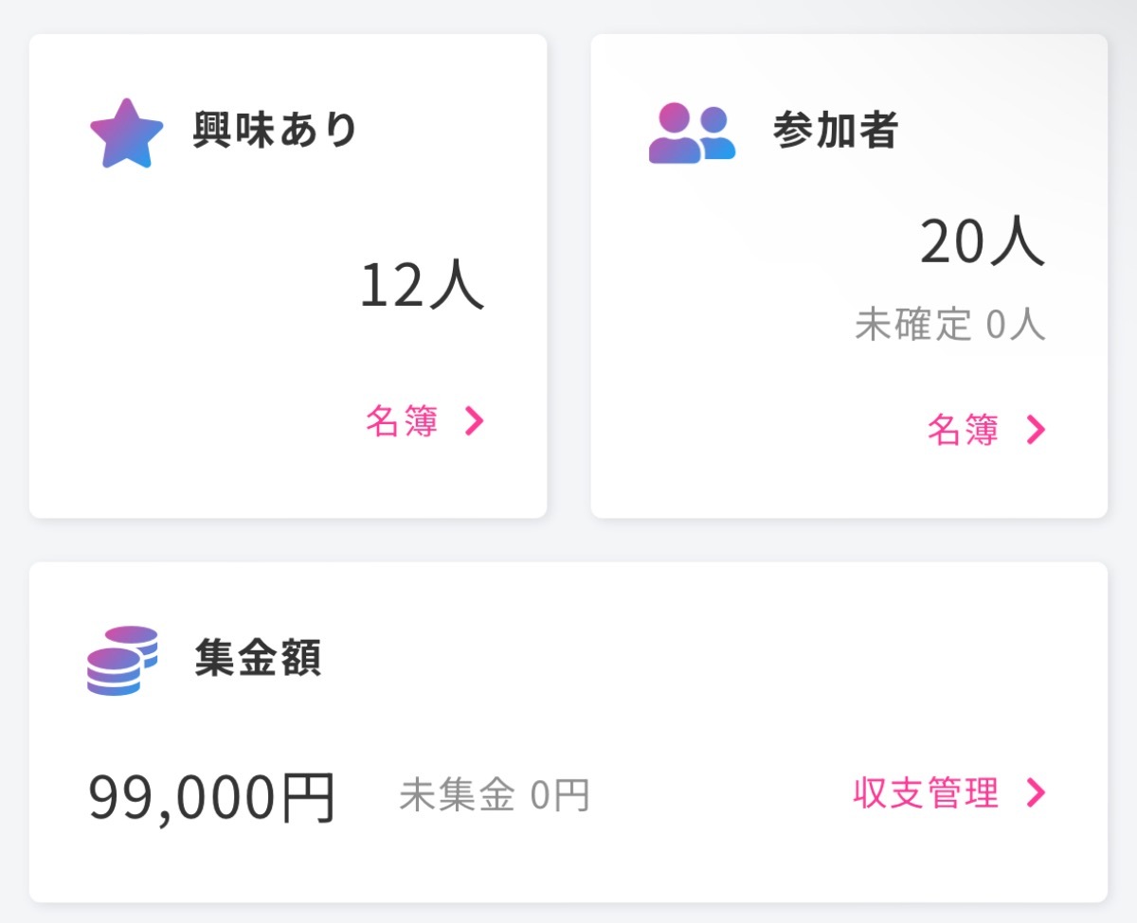Screen dimensions: 1137x923
Task: Click the chevron beside 名簿 in 興味あり card
Action: click(x=474, y=422)
